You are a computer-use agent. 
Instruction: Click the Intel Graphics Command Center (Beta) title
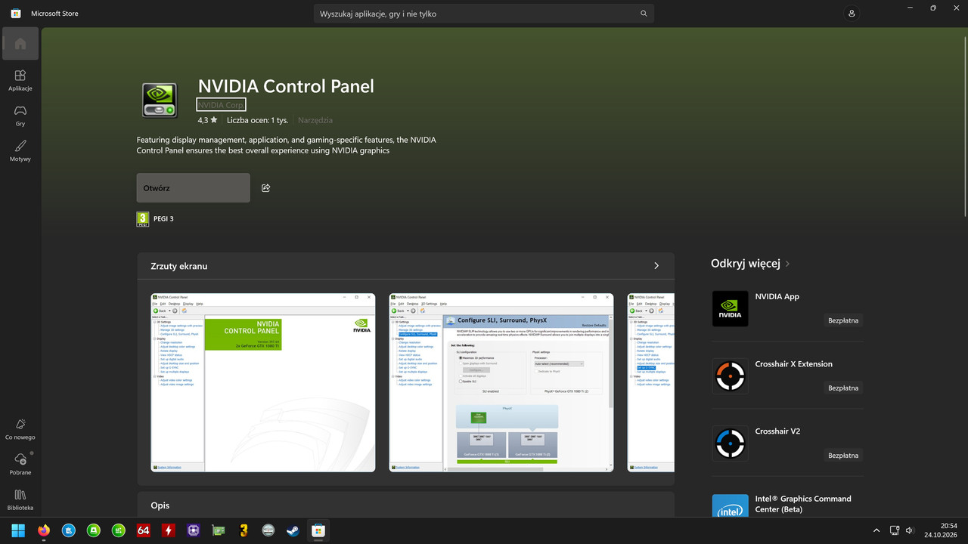(803, 504)
